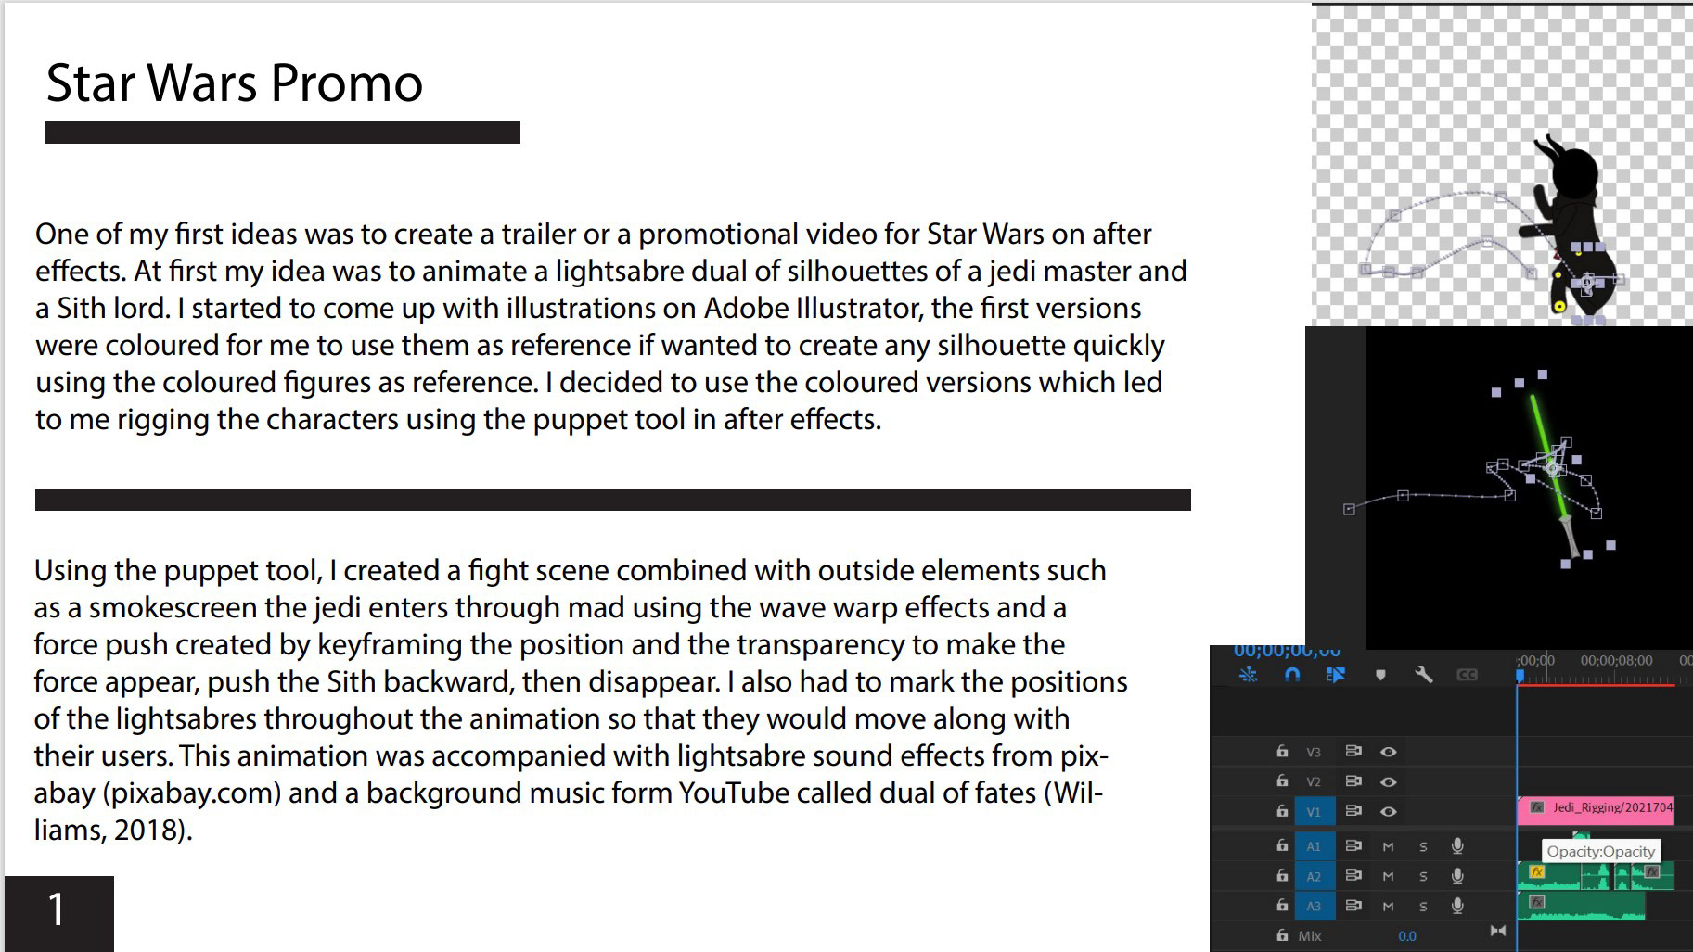Toggle sync lock on track A2

click(1353, 876)
